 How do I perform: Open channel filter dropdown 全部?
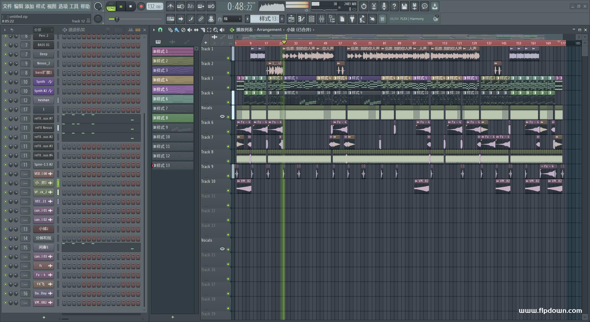(x=43, y=30)
